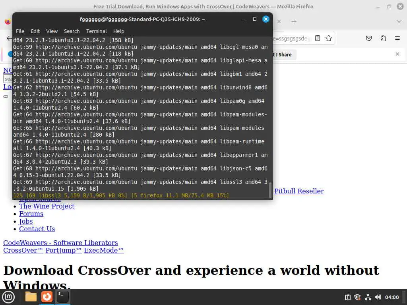This screenshot has width=407, height=305.
Task: Open the Pitbull Reseller link
Action: pos(299,191)
